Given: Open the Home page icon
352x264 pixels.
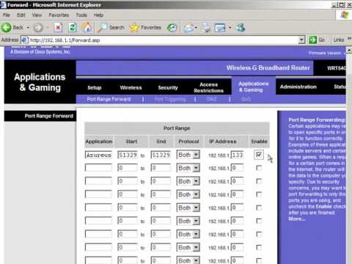Looking at the screenshot, I should click(87, 27).
